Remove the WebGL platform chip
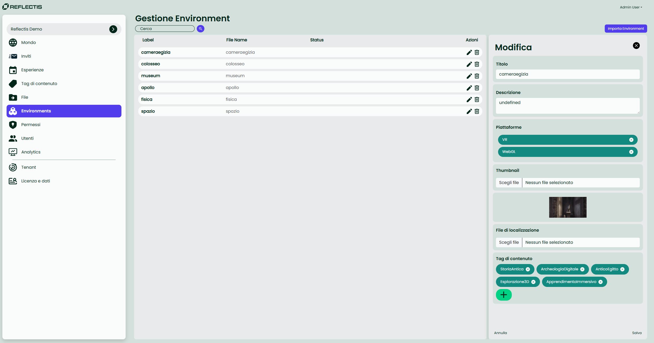Screen dimensions: 654x343 [x=631, y=152]
